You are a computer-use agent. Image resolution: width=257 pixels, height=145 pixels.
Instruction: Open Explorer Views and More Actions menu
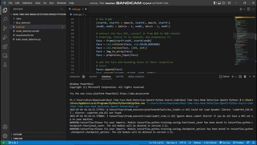(x=61, y=9)
